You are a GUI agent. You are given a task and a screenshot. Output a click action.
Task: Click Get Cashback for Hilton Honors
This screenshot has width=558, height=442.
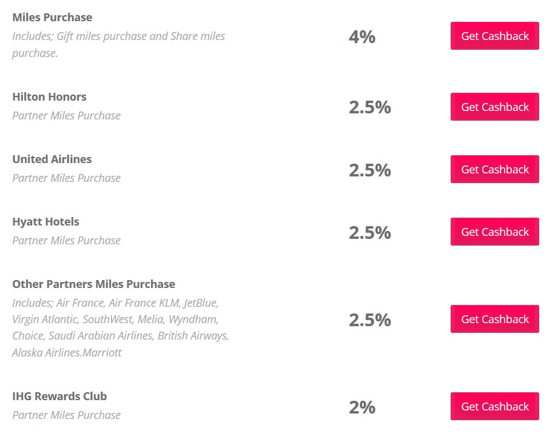click(494, 107)
